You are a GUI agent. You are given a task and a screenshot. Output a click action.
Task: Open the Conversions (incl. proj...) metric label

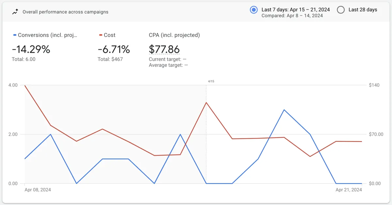point(48,35)
